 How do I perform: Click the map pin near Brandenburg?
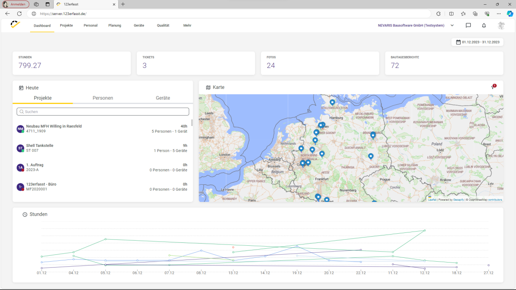373,135
